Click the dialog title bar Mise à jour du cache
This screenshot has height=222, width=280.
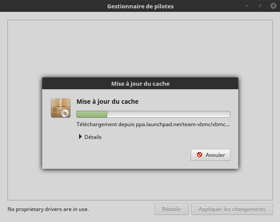[140, 84]
